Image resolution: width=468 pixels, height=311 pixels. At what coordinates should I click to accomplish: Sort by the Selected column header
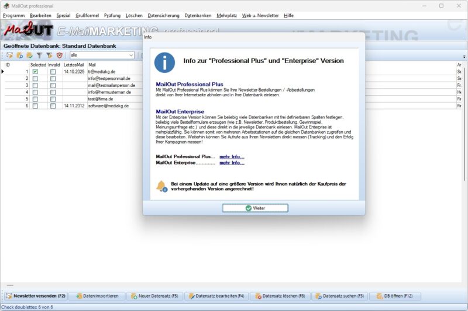click(38, 65)
